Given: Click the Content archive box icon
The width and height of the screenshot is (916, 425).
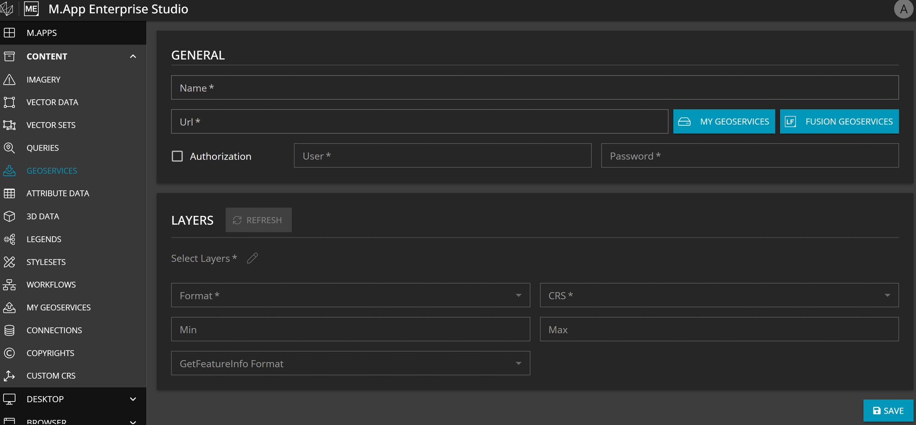Looking at the screenshot, I should (x=9, y=56).
